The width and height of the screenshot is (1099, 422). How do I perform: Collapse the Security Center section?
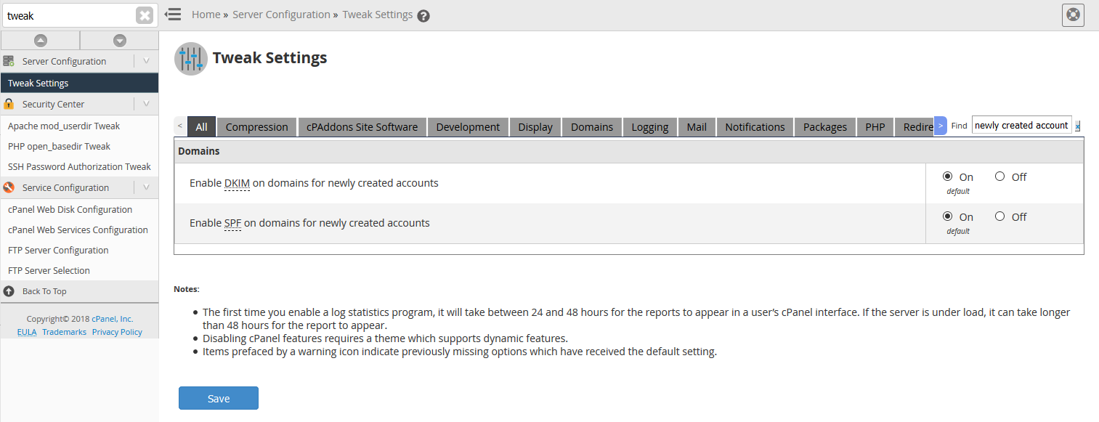coord(146,104)
